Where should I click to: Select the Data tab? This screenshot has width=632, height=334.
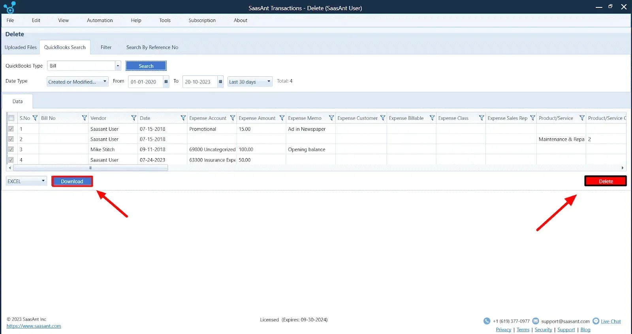click(x=17, y=101)
